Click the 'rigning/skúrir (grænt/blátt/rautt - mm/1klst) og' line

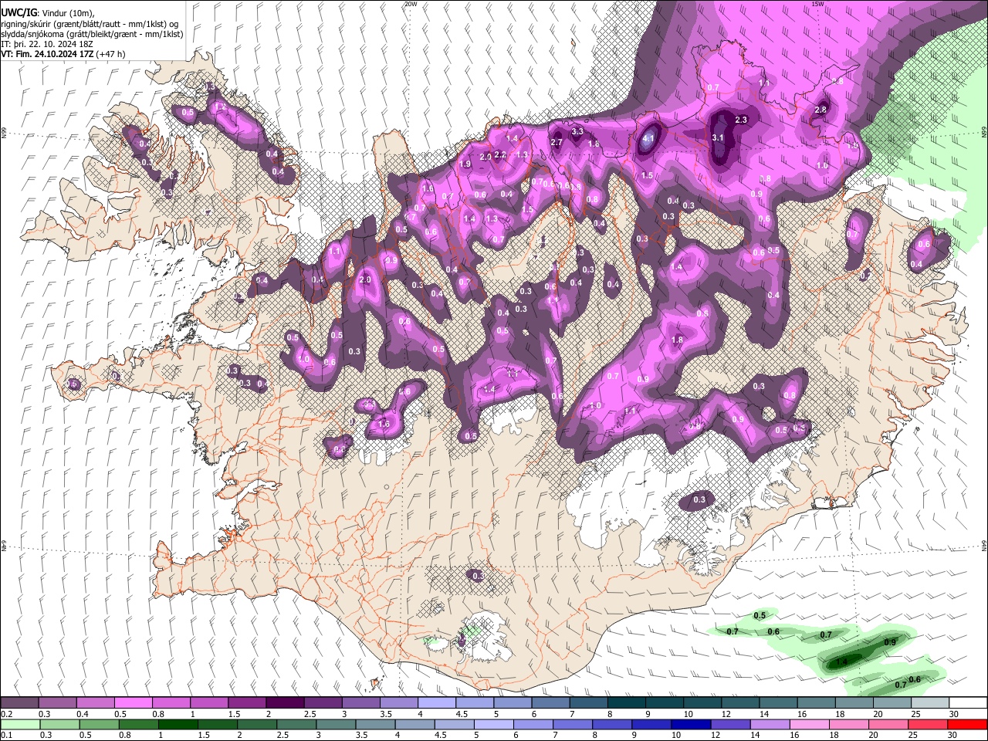[x=90, y=23]
